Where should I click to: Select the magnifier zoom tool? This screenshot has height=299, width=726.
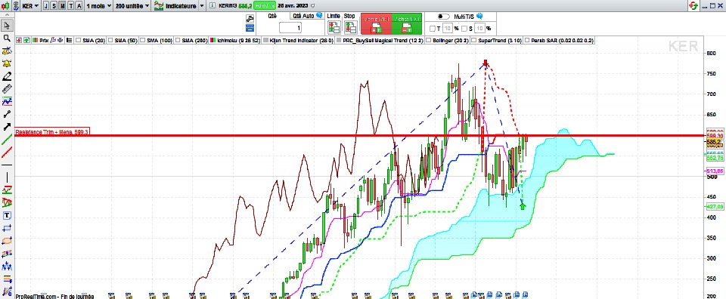[7, 38]
